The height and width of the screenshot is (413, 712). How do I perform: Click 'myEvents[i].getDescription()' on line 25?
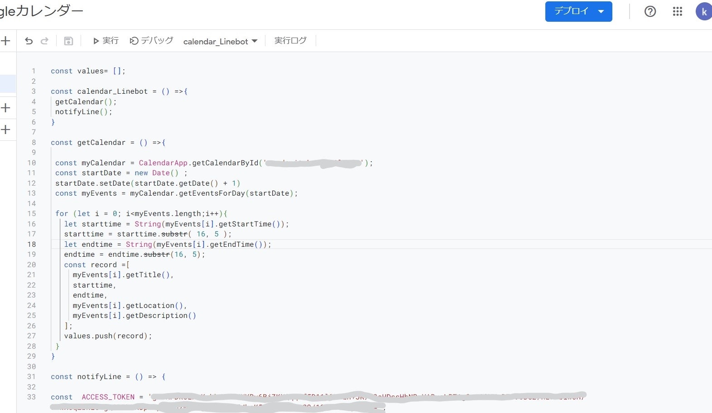135,316
